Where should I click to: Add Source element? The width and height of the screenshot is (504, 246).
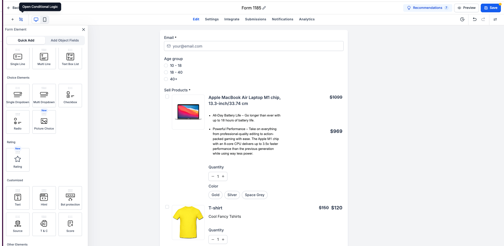pyautogui.click(x=18, y=224)
